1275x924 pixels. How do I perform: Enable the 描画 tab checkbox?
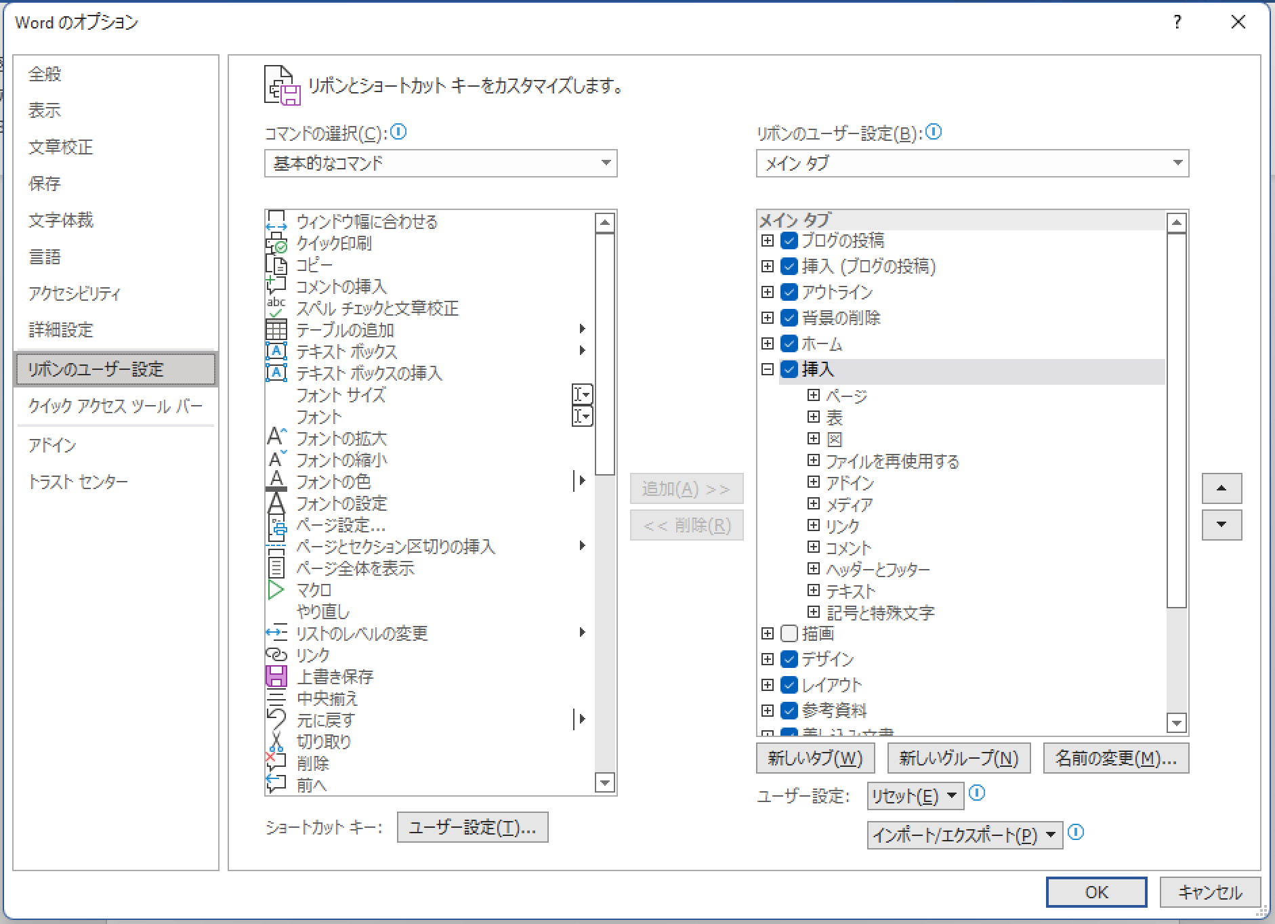coord(789,633)
